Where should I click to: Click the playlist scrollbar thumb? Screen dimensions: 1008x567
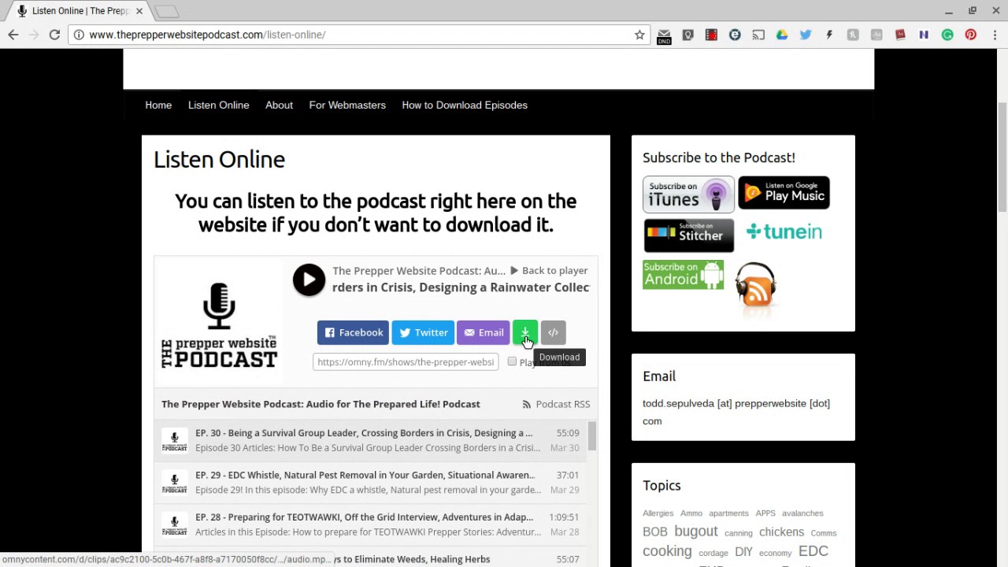point(592,435)
